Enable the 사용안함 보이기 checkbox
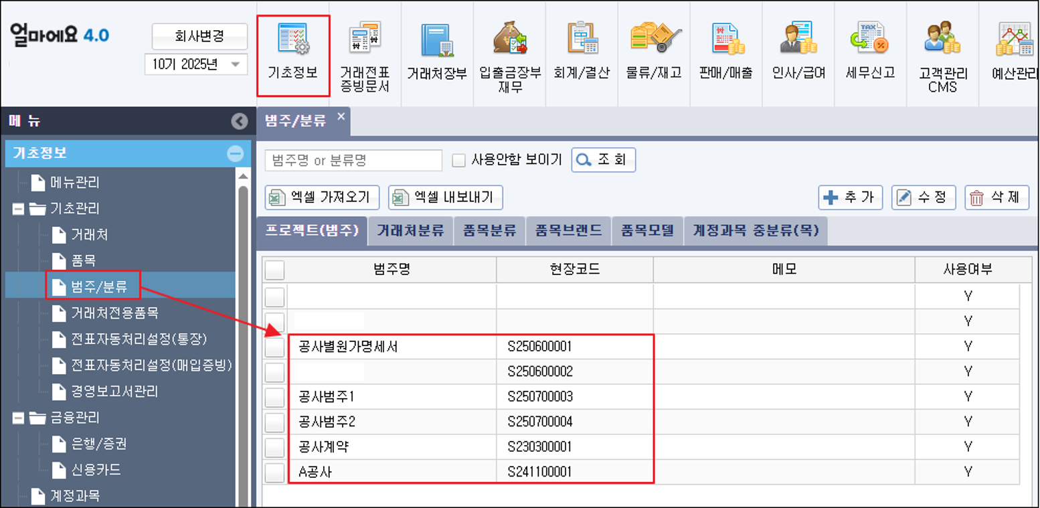This screenshot has height=508, width=1040. click(460, 160)
